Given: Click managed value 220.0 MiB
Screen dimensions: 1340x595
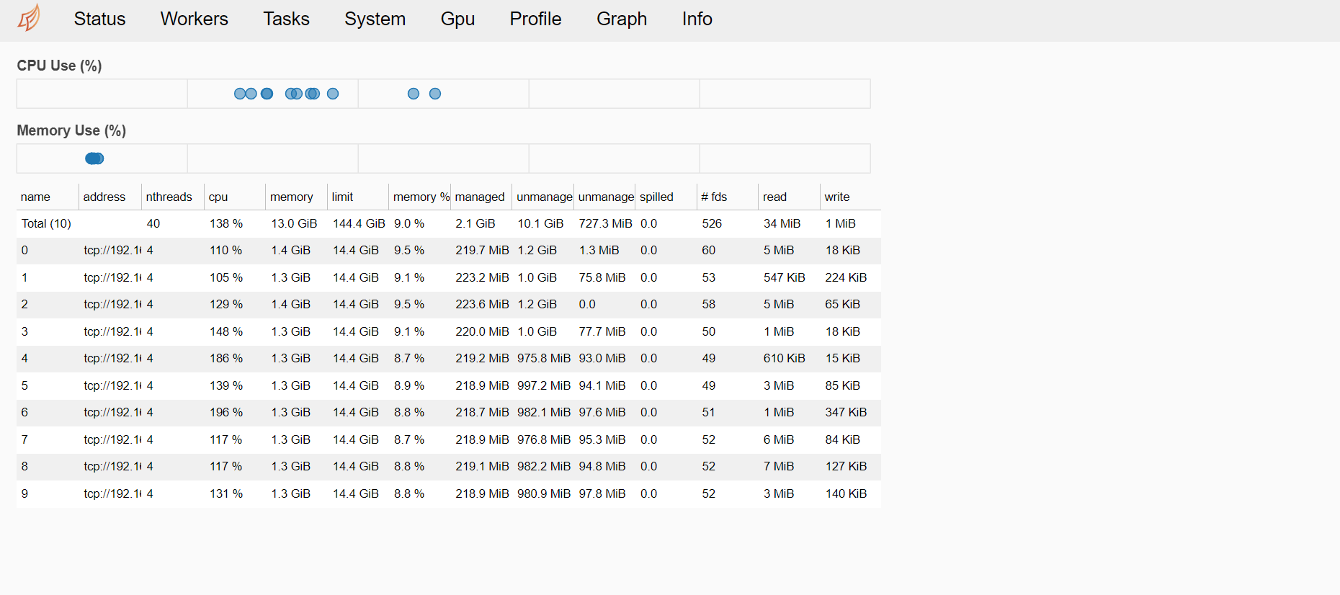Looking at the screenshot, I should (x=482, y=331).
